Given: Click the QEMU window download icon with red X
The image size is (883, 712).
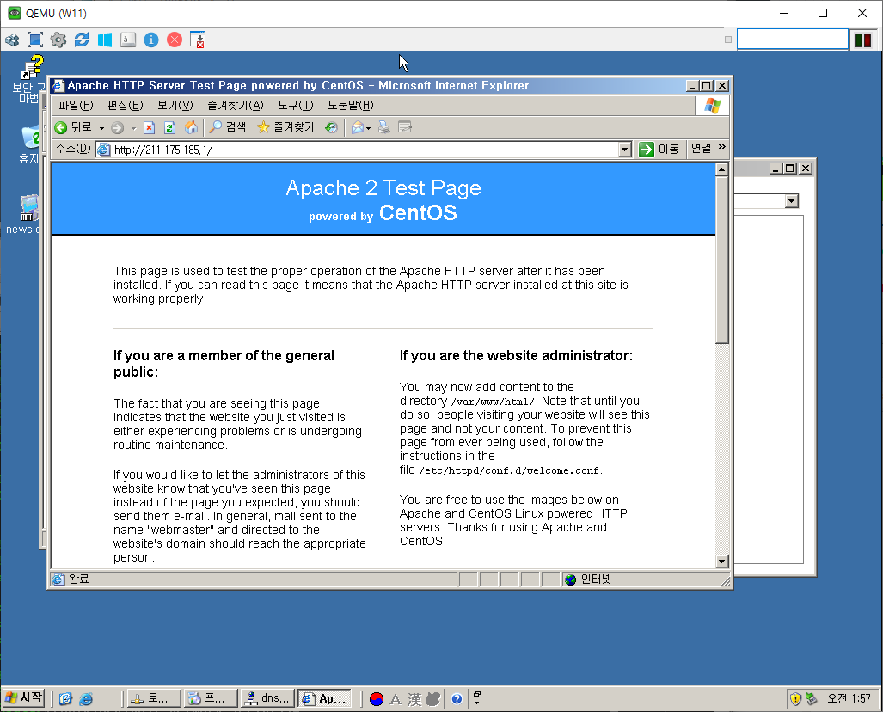Looking at the screenshot, I should pos(198,40).
